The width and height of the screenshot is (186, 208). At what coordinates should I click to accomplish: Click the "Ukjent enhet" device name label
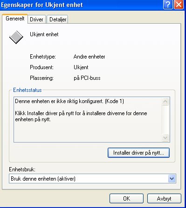(x=44, y=34)
